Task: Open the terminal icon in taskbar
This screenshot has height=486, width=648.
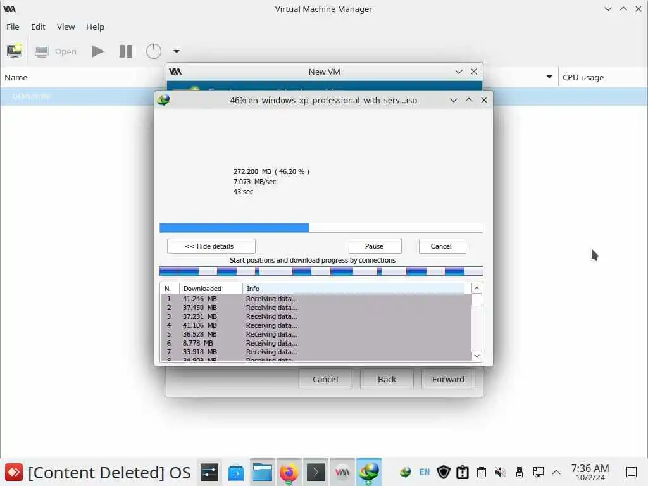Action: tap(315, 472)
